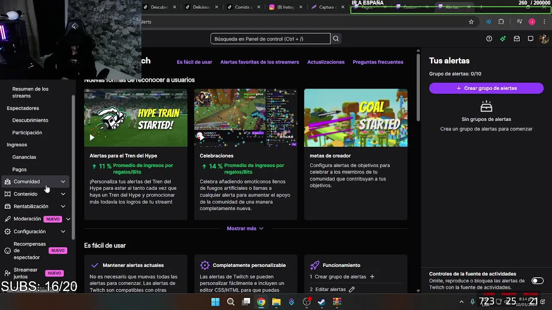Viewport: 552px width, 310px height.
Task: Click the pencil icon next to Editar alertas
Action: 352,289
